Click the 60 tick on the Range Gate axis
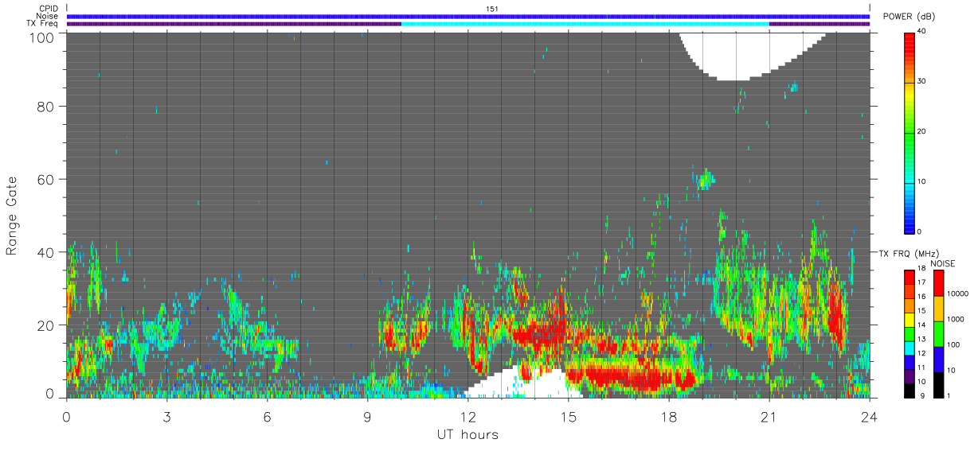This screenshot has width=978, height=451. [x=45, y=179]
